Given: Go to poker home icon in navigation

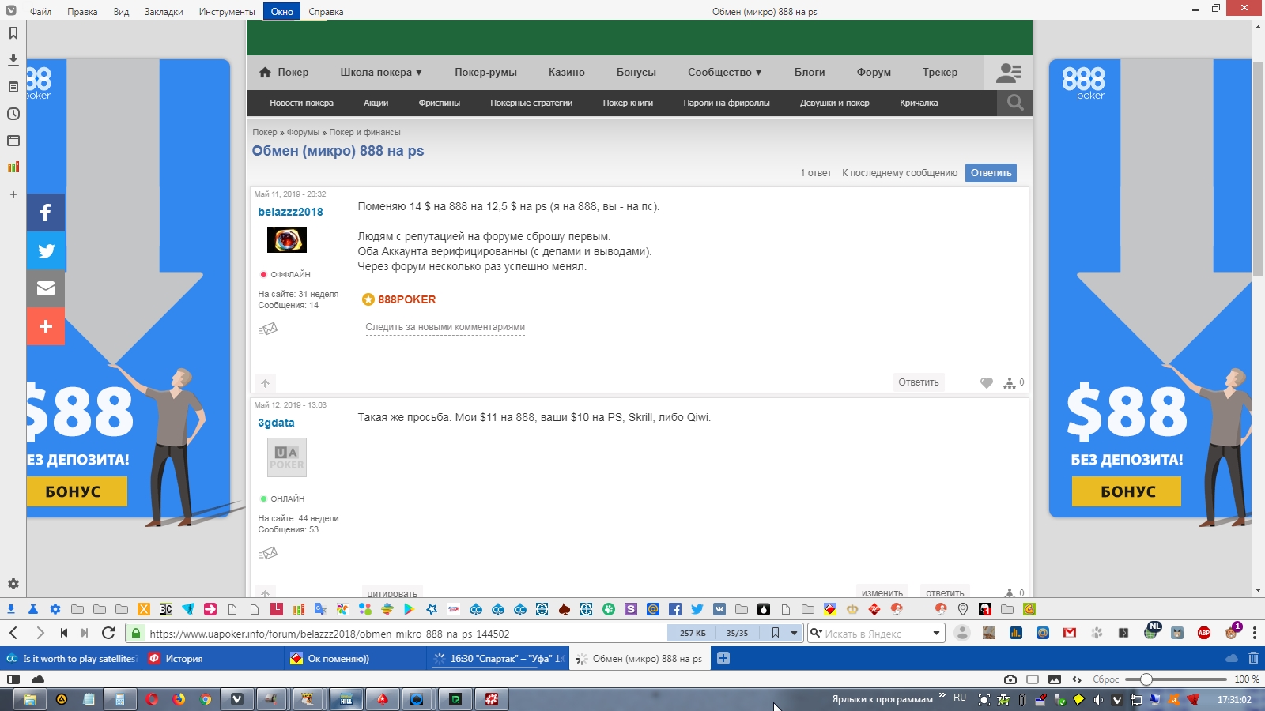Looking at the screenshot, I should (x=265, y=72).
